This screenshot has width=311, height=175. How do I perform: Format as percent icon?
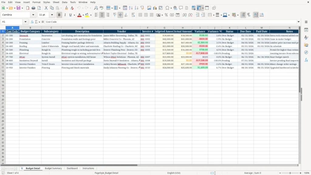[166, 15]
